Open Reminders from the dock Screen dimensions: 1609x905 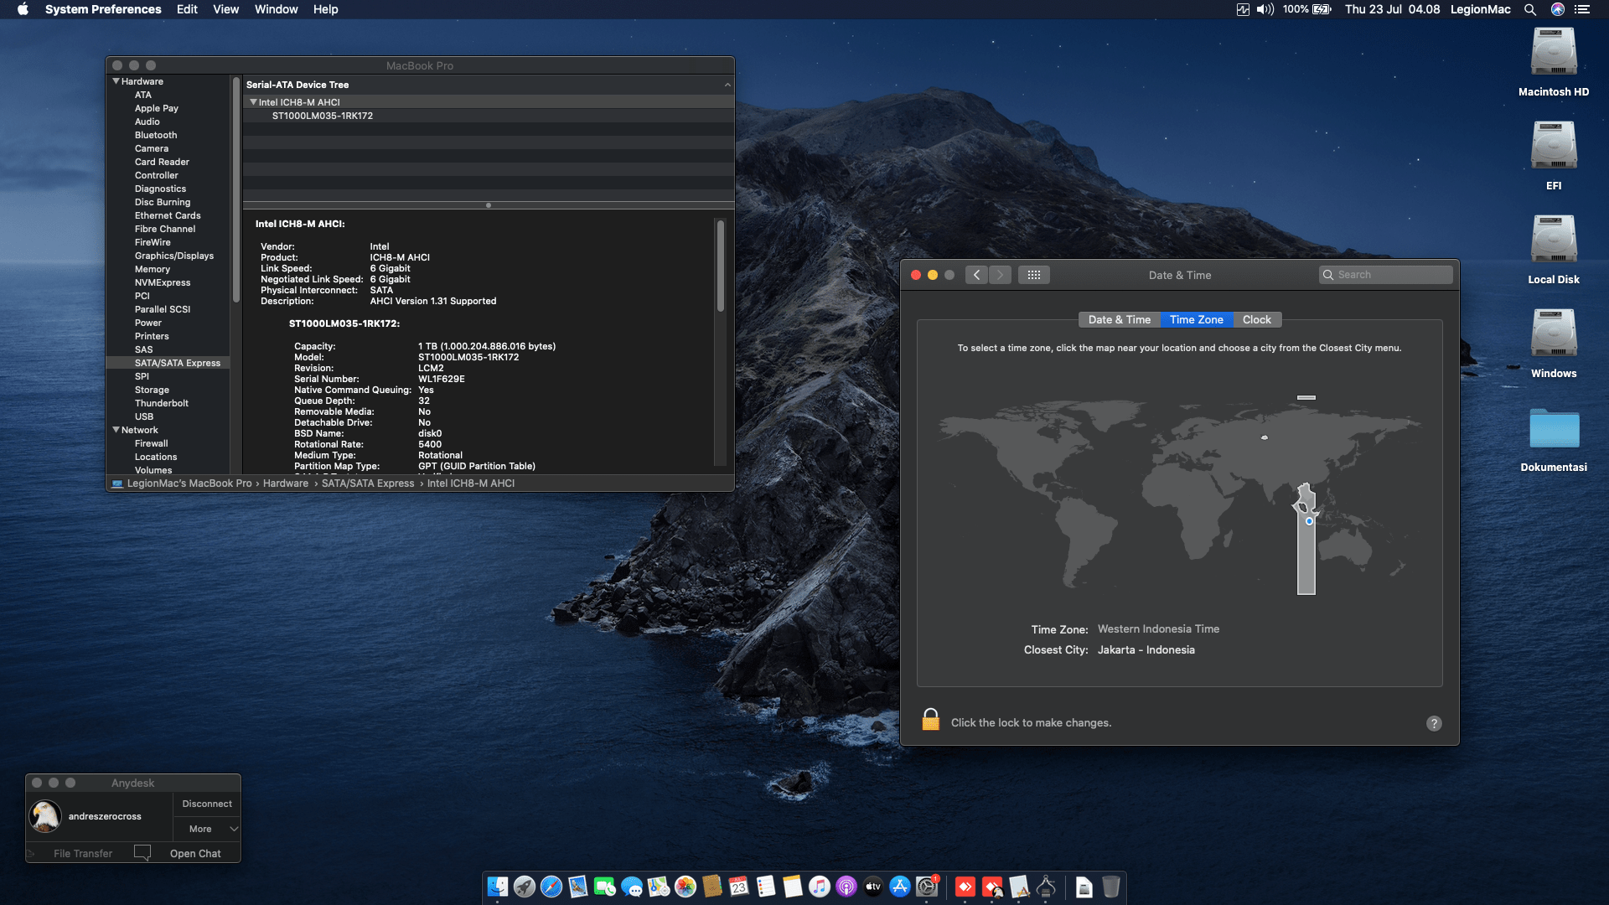[x=766, y=887]
